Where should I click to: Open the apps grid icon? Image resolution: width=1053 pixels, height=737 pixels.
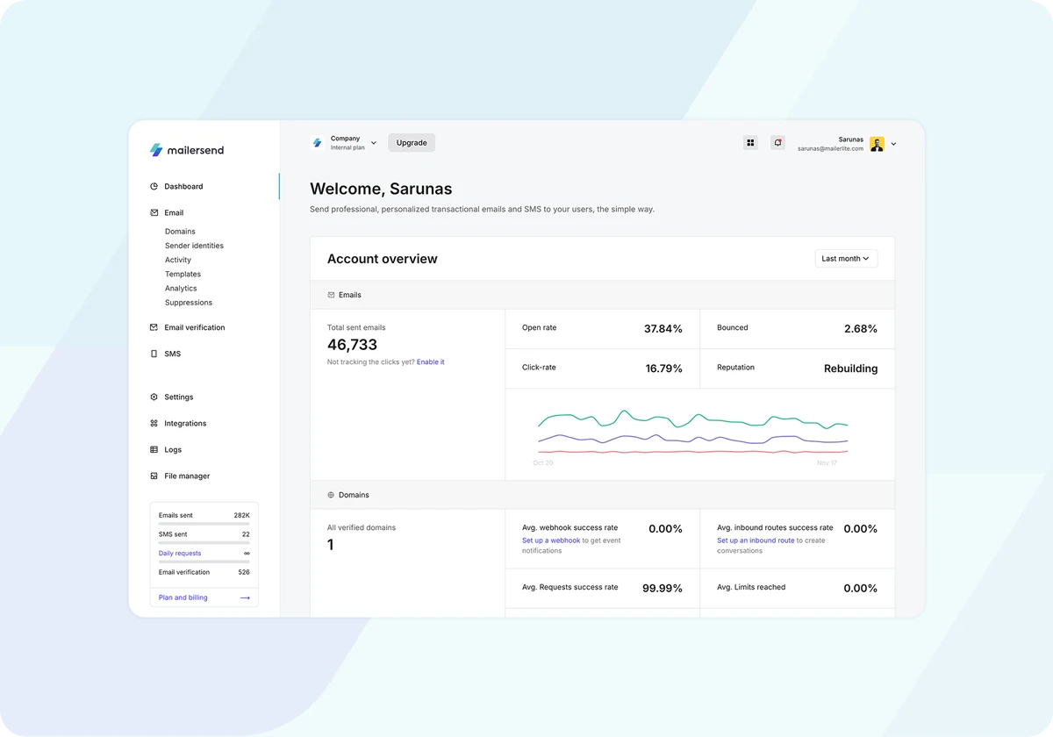(750, 143)
